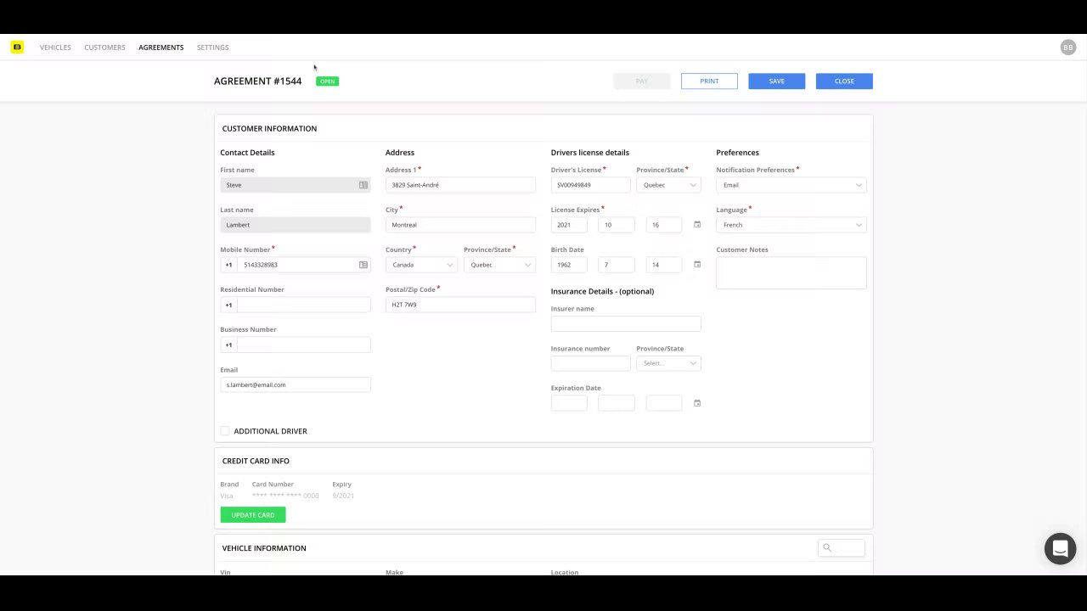Open Birth Date calendar picker icon
Viewport: 1087px width, 611px height.
pyautogui.click(x=697, y=265)
